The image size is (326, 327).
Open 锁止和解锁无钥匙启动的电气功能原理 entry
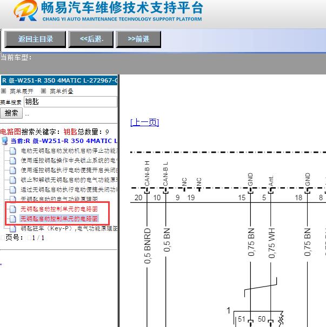pos(69,180)
